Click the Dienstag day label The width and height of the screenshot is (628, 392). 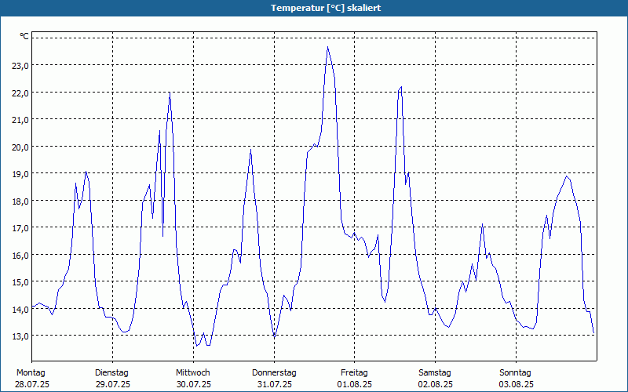click(111, 373)
